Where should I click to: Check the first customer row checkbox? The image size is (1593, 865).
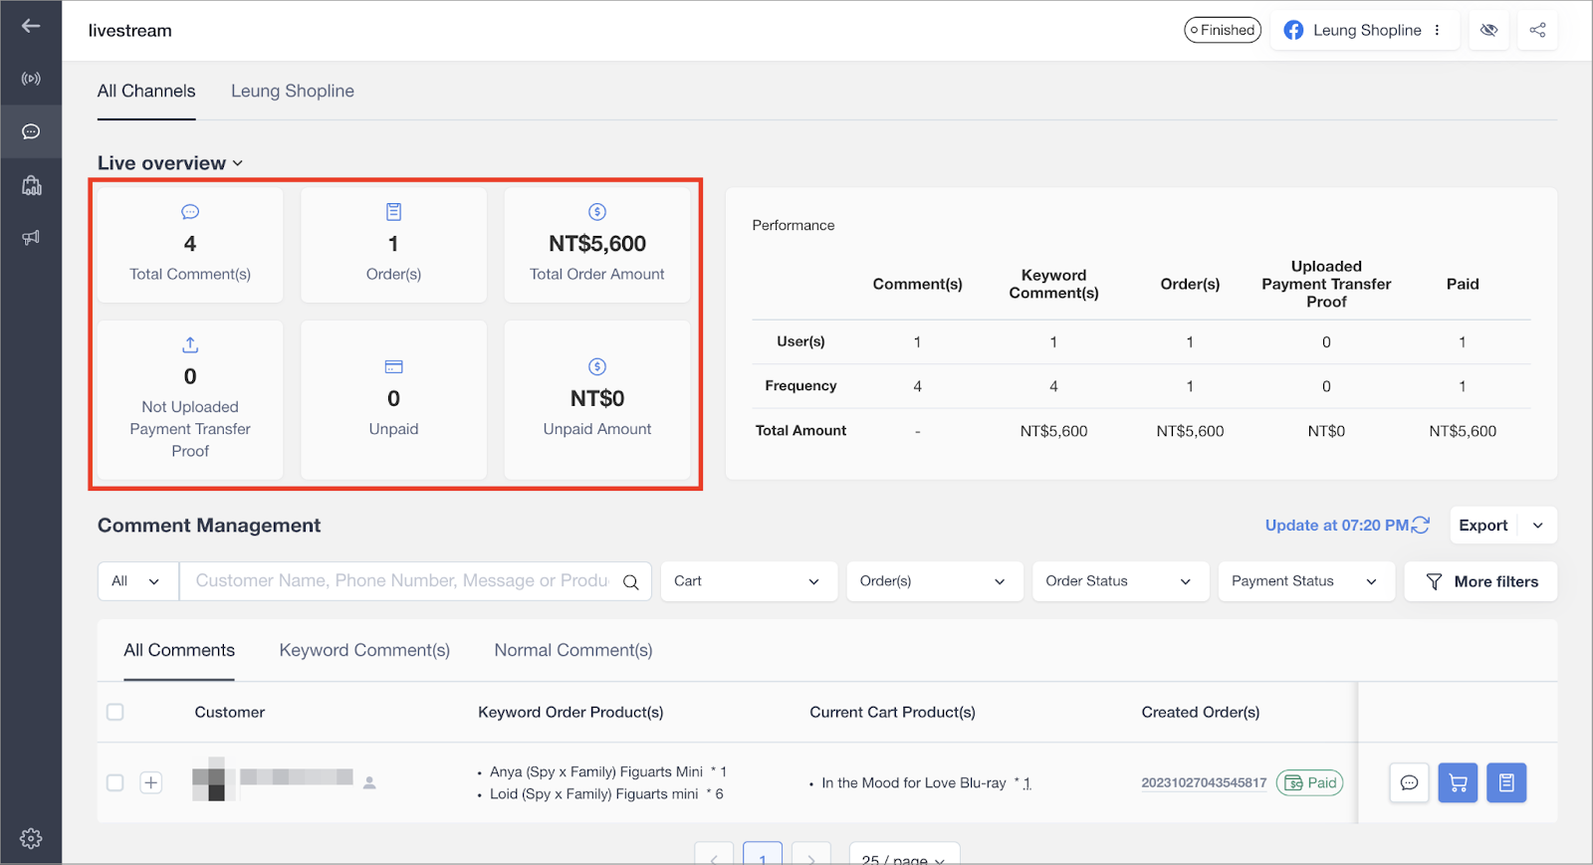click(x=115, y=782)
